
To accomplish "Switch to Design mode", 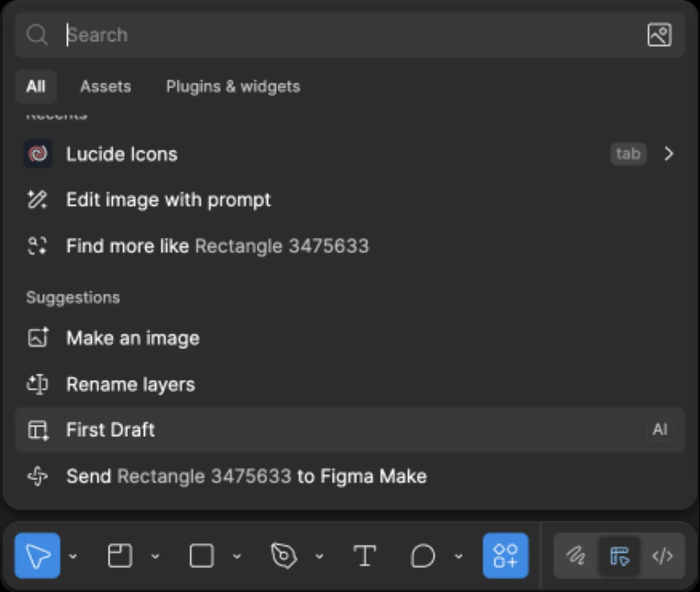I will coord(619,556).
